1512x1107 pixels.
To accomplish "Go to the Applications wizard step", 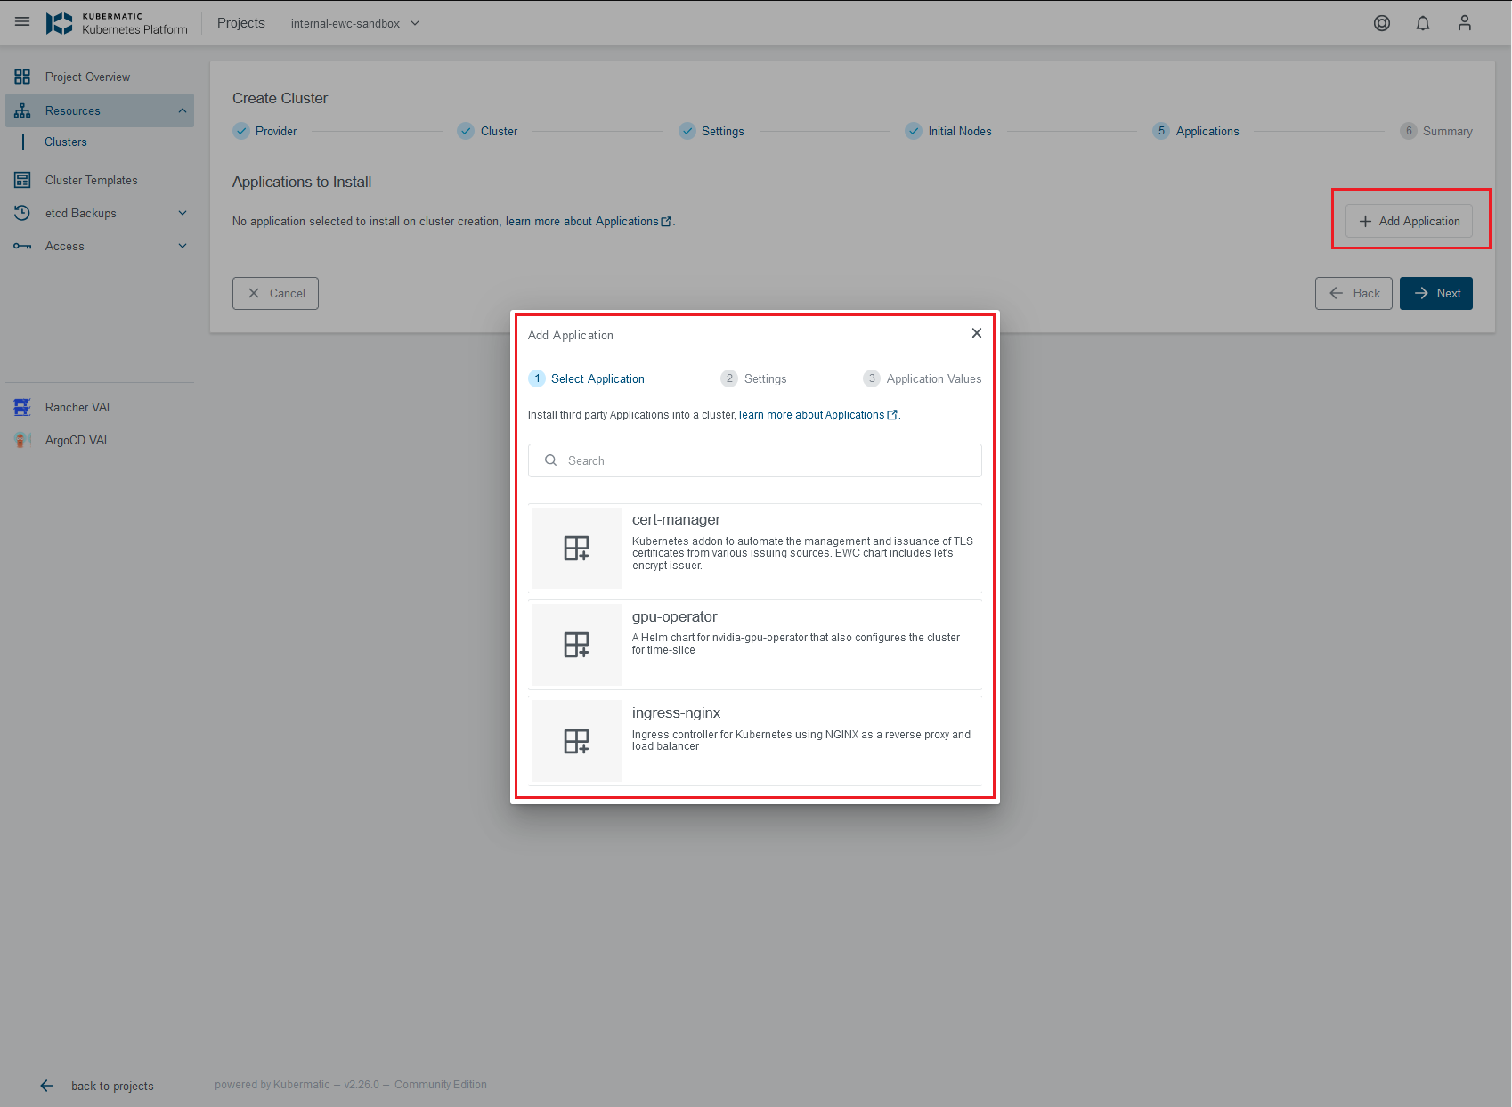I will click(1196, 131).
